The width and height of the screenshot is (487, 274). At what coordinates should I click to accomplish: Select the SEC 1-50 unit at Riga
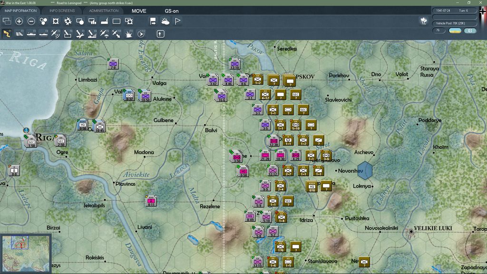(x=31, y=142)
